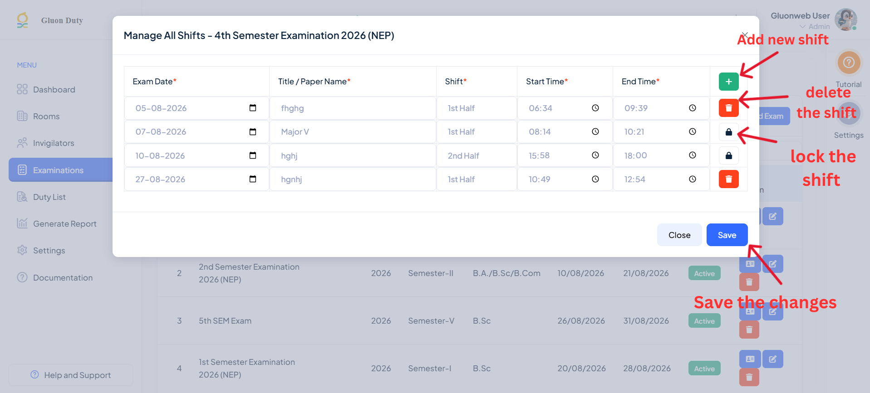Viewport: 870px width, 393px height.
Task: Dismiss the Manage All Shifts dialog with X
Action: 745,35
